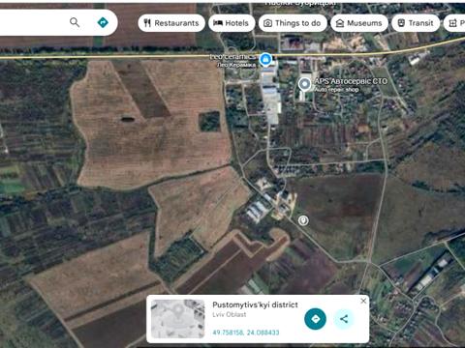Show Transit options chip
465x348 pixels.
(x=416, y=23)
